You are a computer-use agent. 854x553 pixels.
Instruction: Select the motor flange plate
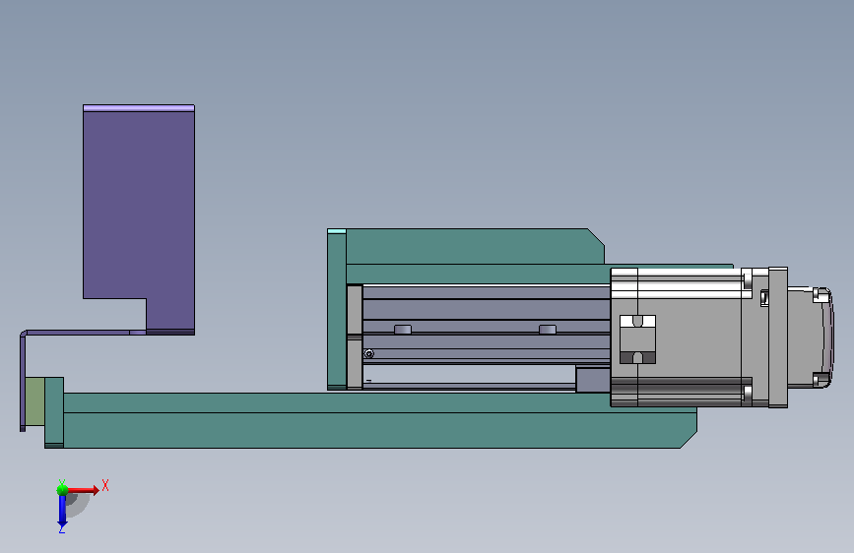[778, 338]
